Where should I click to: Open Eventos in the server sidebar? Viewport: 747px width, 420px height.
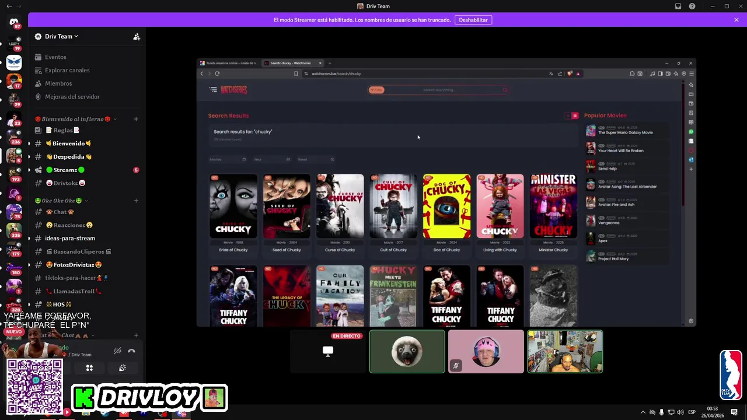[x=55, y=57]
